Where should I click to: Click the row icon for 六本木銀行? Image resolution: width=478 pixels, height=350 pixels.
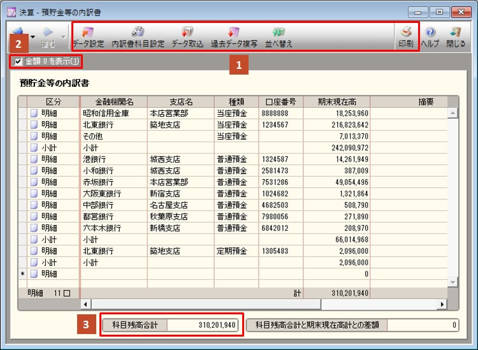pyautogui.click(x=34, y=228)
